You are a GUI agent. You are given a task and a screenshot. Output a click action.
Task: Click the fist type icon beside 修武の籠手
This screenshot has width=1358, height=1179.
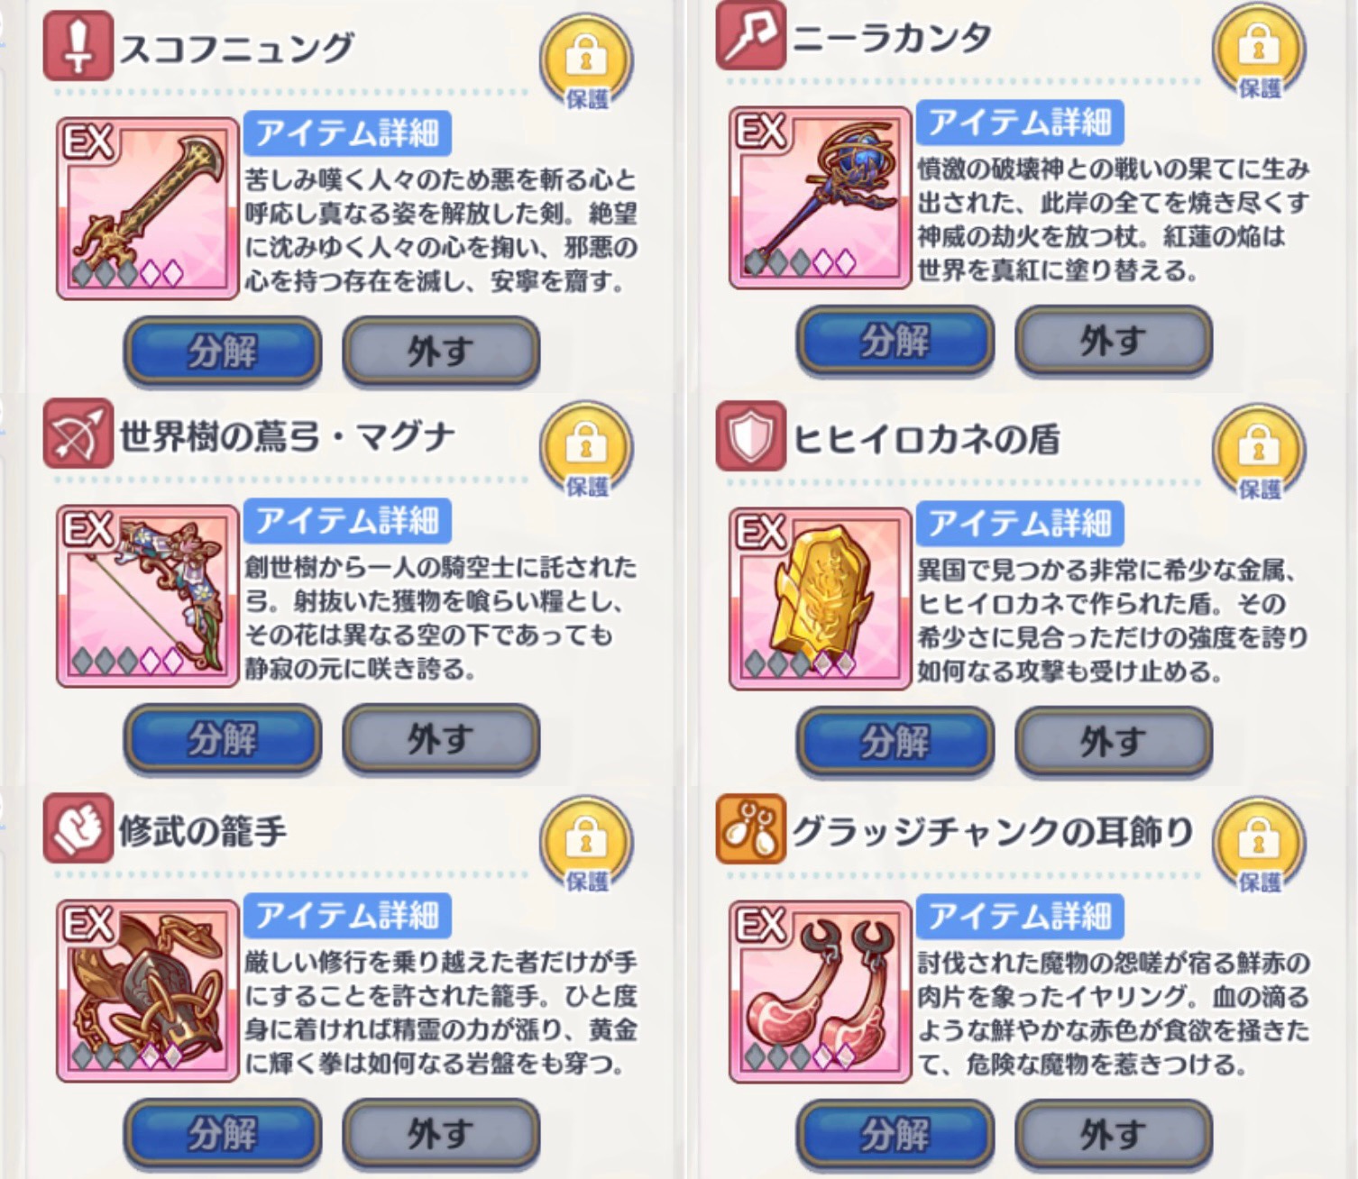click(x=78, y=827)
